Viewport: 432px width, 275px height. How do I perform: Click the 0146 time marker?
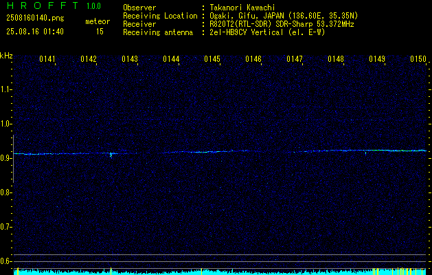253,59
